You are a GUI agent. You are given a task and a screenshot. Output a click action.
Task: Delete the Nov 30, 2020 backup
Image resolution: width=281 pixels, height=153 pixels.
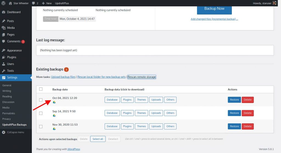(x=248, y=126)
